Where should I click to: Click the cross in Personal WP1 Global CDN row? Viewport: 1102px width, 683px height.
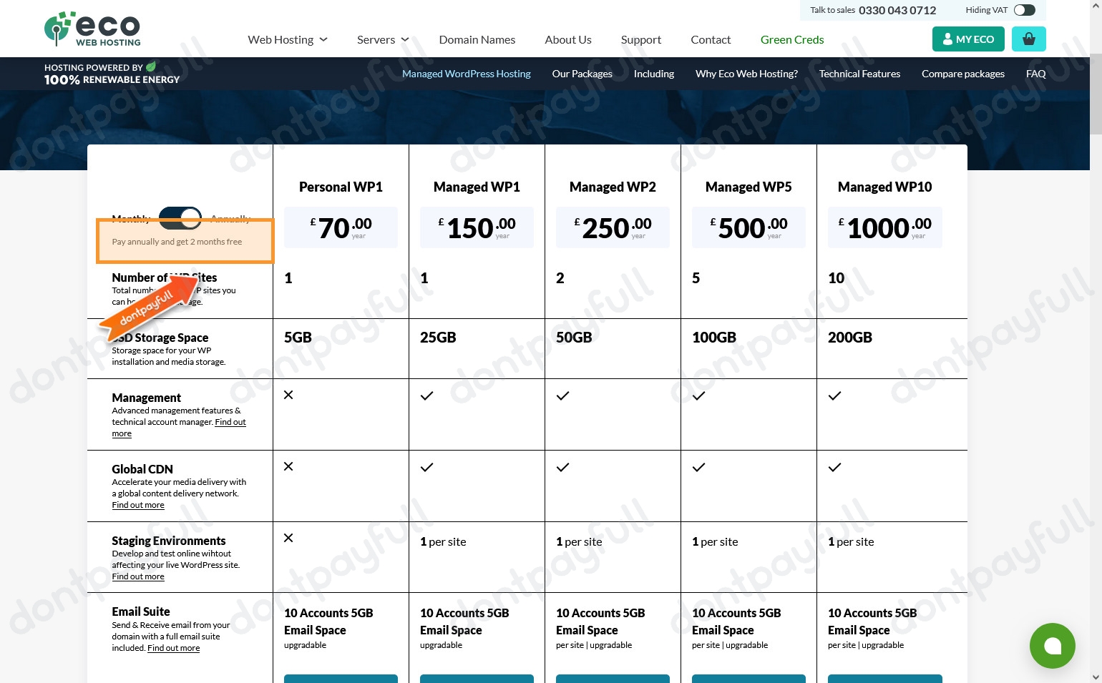pyautogui.click(x=288, y=466)
